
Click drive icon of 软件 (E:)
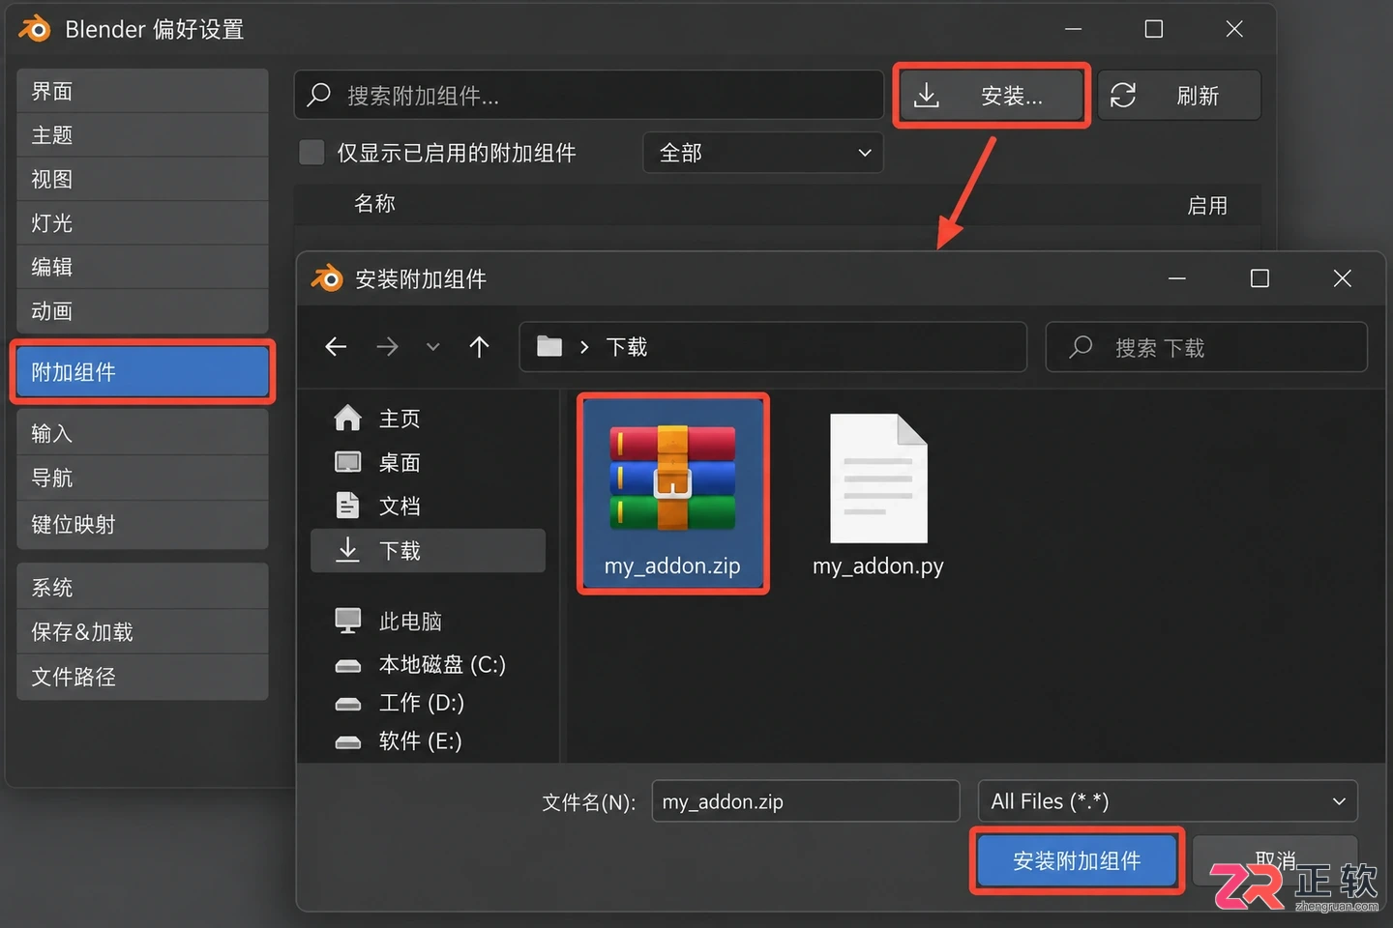347,742
